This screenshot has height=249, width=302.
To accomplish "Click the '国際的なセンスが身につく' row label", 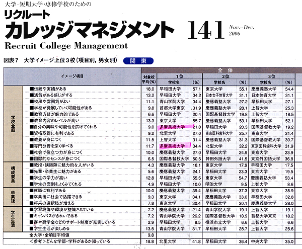I will 55,159.
